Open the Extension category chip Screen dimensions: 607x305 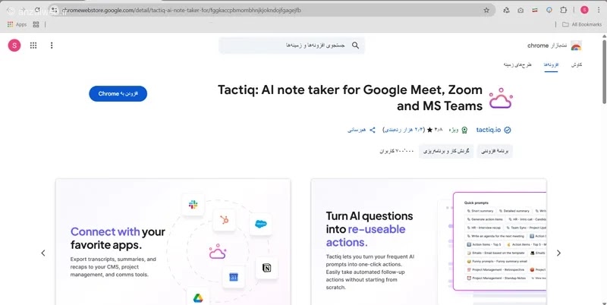pyautogui.click(x=495, y=151)
